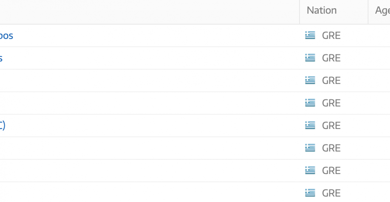Click GRE text in last row
The height and width of the screenshot is (202, 390).
point(331,193)
